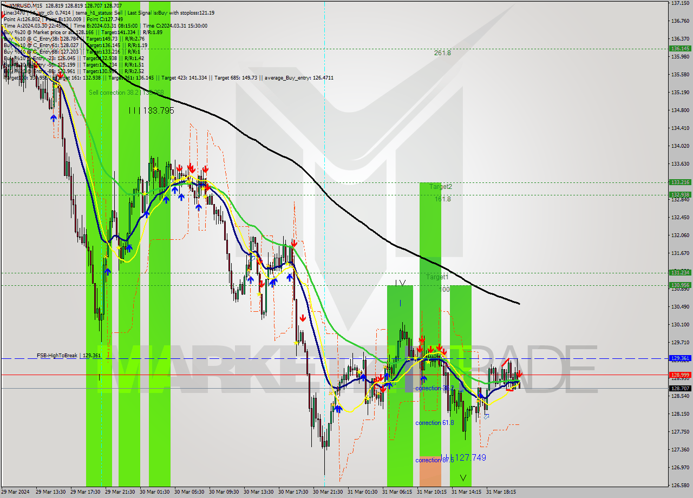
Task: Click the 130.490 price axis label
Action: click(x=680, y=307)
